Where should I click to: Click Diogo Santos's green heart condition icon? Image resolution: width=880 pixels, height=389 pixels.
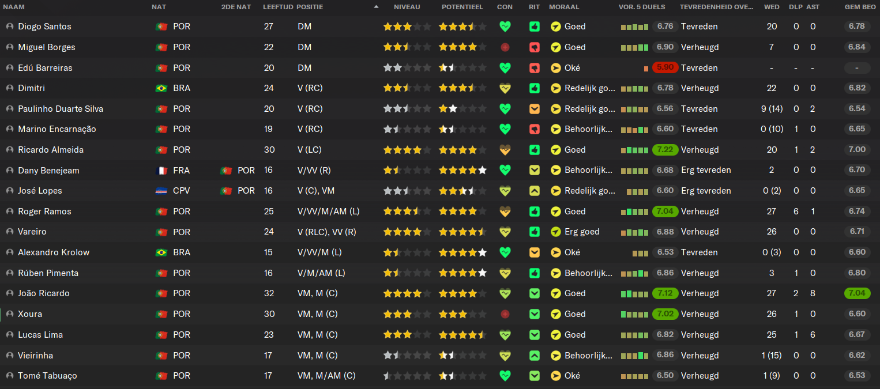tap(505, 27)
